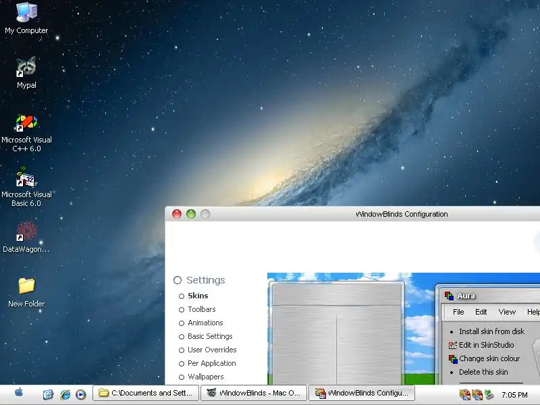The image size is (540, 405).
Task: Click Delete this skin link
Action: pos(483,372)
